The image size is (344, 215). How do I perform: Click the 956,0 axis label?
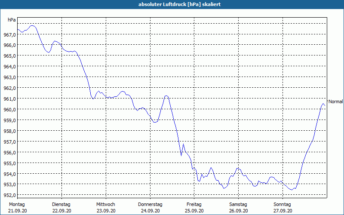click(9, 153)
